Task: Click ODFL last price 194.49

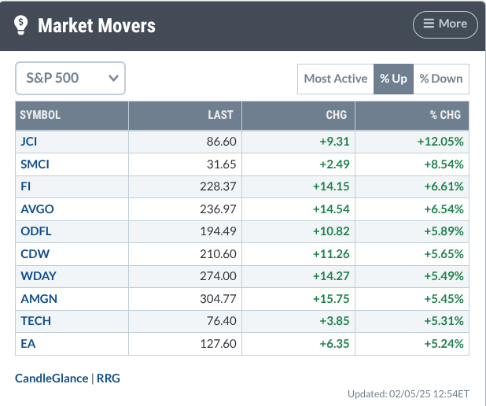Action: click(218, 231)
